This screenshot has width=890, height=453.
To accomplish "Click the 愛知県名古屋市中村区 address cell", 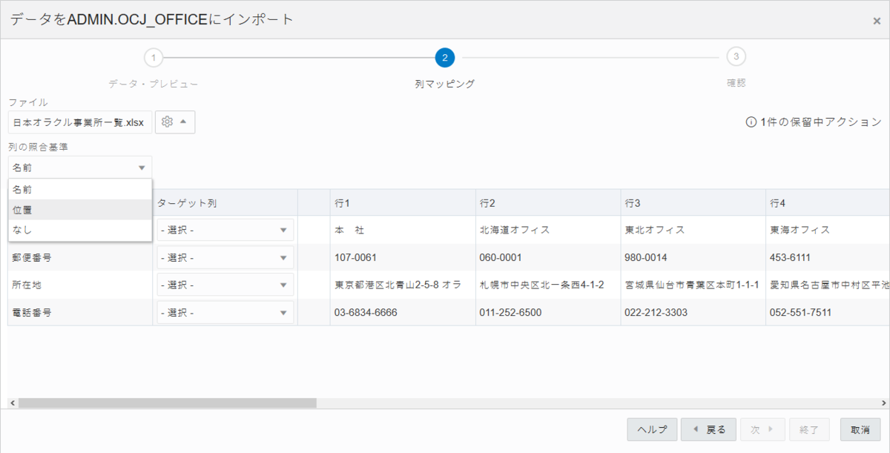I will [x=828, y=285].
